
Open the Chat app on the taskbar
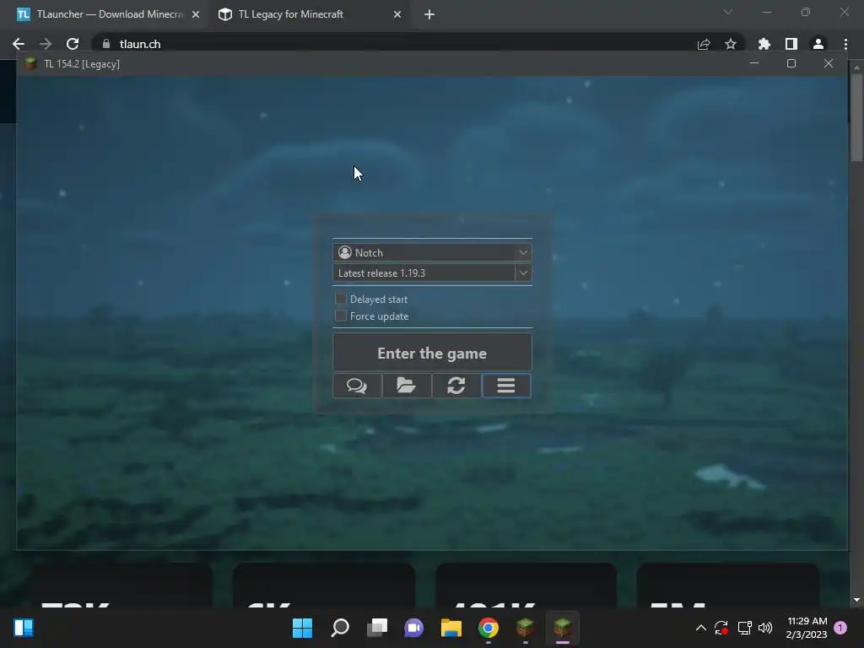pyautogui.click(x=413, y=628)
